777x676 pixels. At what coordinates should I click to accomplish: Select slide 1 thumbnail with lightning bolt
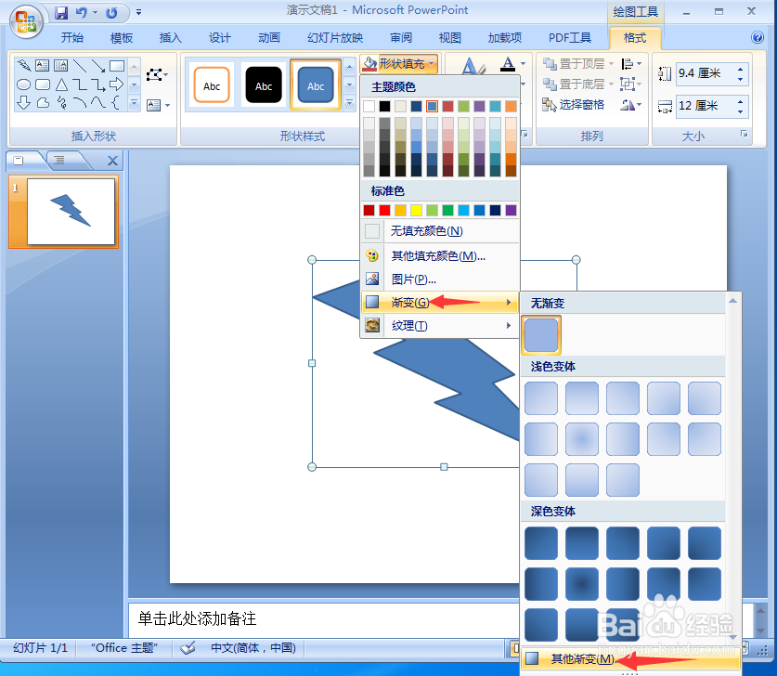tap(71, 212)
